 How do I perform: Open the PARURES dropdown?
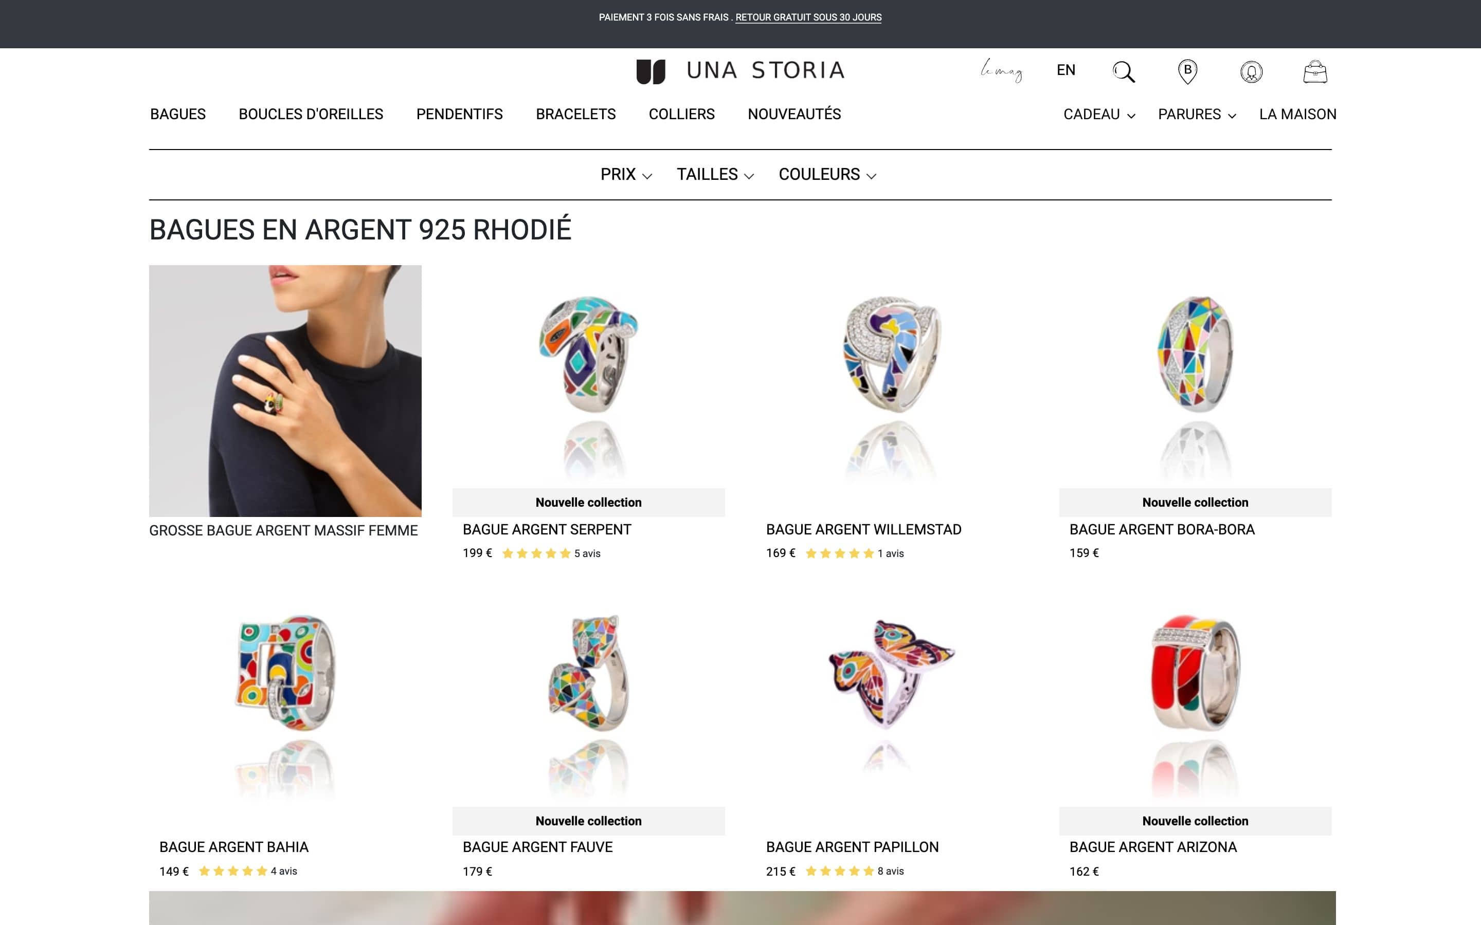click(1196, 114)
